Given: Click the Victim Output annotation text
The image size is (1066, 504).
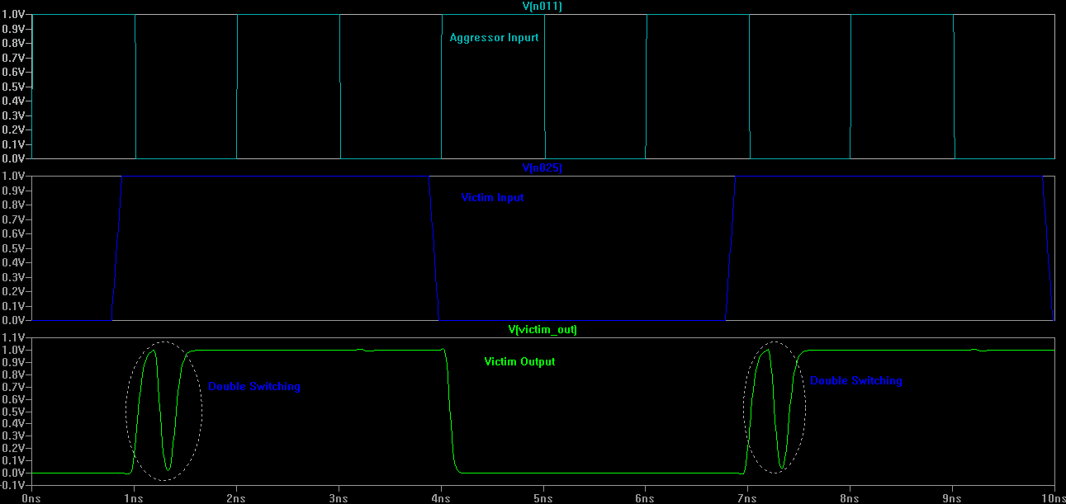Looking at the screenshot, I should 519,360.
